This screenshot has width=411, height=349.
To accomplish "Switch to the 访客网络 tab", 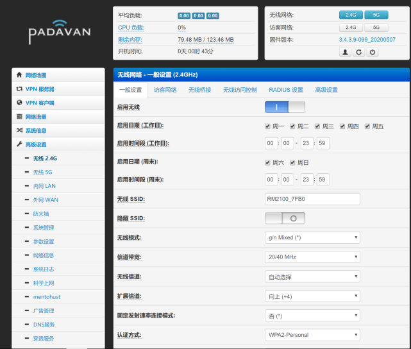I will coord(165,90).
